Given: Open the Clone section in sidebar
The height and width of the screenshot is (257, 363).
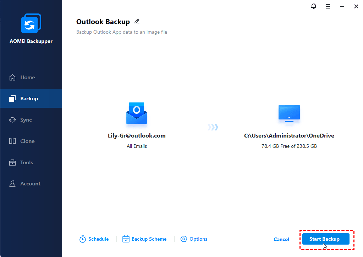Looking at the screenshot, I should pyautogui.click(x=27, y=141).
